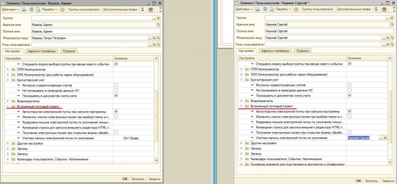
Task: Click the Полное имя input field in Наумов Сергей window
Action: tap(330, 31)
